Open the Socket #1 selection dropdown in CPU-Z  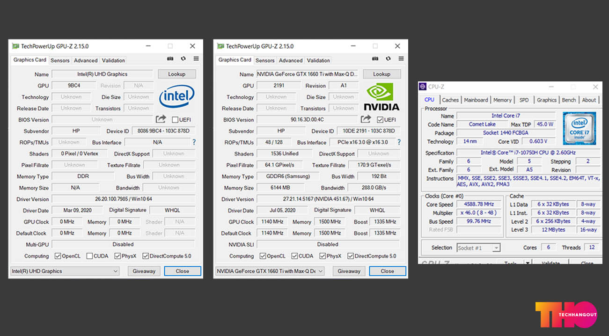(x=478, y=248)
